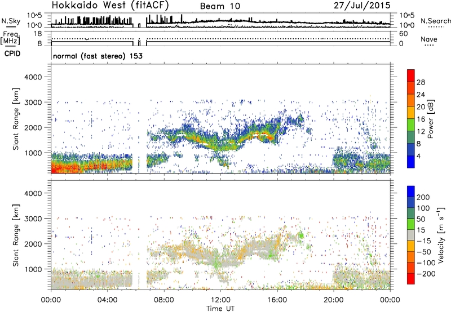Click the first 00:00 tick at axis start
This screenshot has width=451, height=312.
[x=51, y=300]
